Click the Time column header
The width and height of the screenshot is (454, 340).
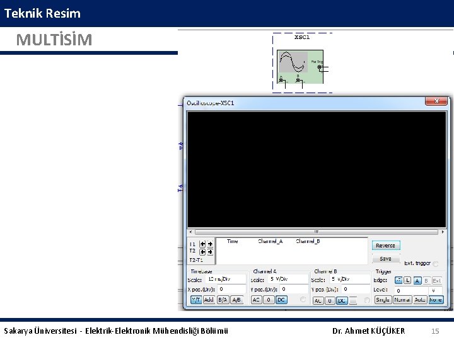[232, 241]
